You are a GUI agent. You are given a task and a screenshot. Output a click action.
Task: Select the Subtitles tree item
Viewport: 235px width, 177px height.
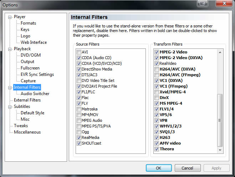pos(22,106)
